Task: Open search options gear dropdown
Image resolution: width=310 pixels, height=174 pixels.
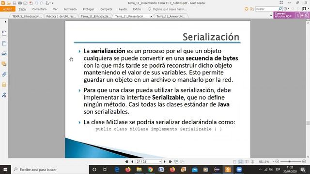Action: [286, 9]
